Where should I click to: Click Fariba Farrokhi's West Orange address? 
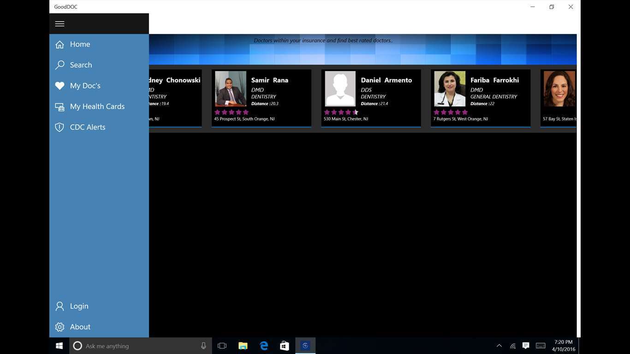pos(461,119)
